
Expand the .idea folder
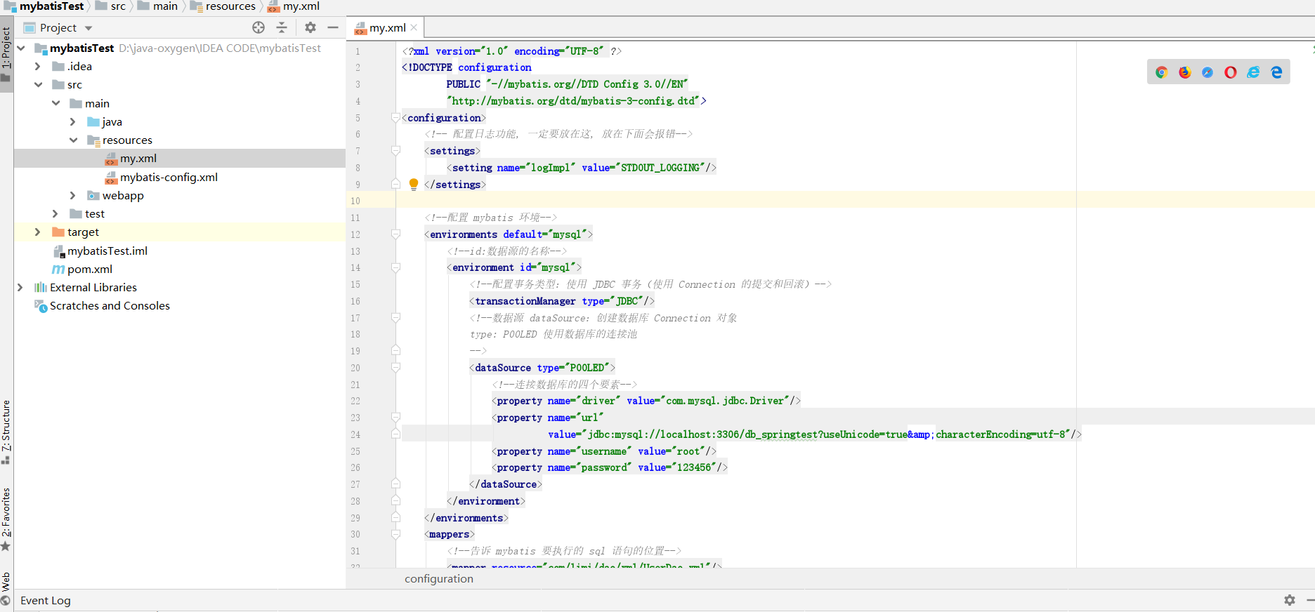click(x=38, y=66)
